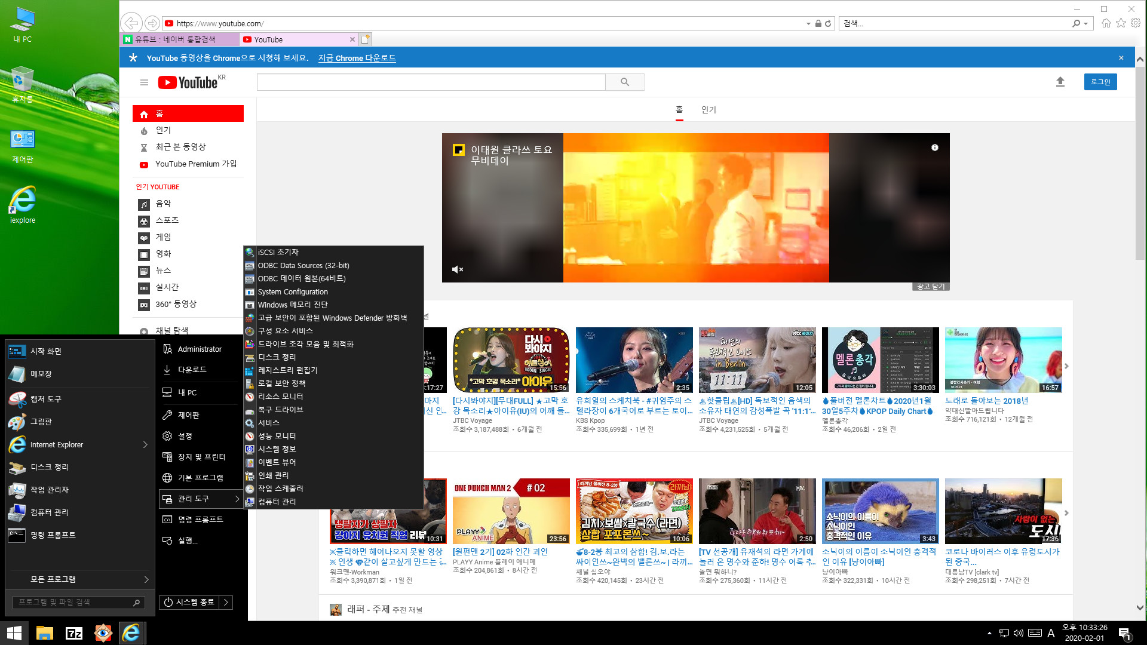1147x645 pixels.
Task: Open 서비스 from admin tools
Action: pos(333,423)
